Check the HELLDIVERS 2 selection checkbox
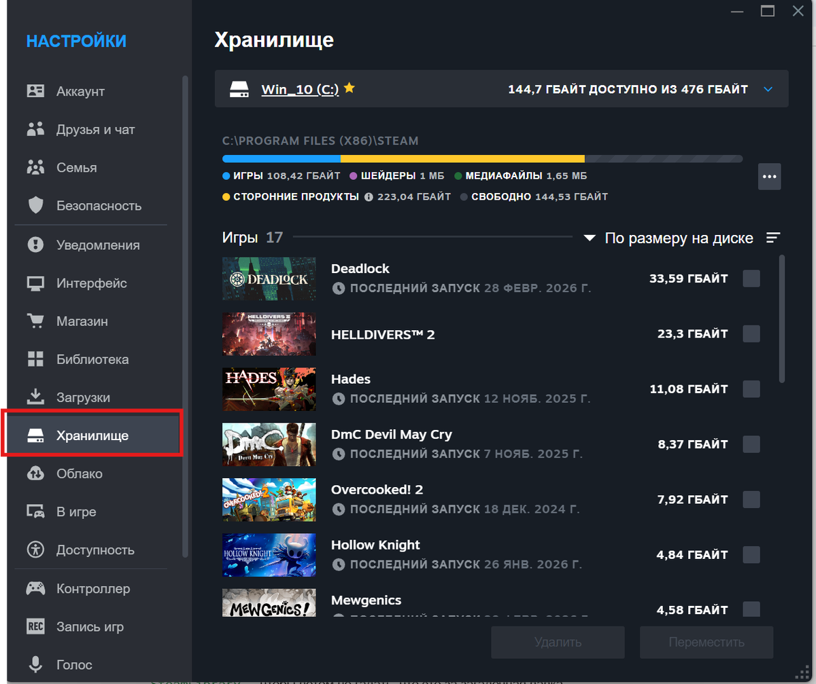816x684 pixels. coord(751,334)
